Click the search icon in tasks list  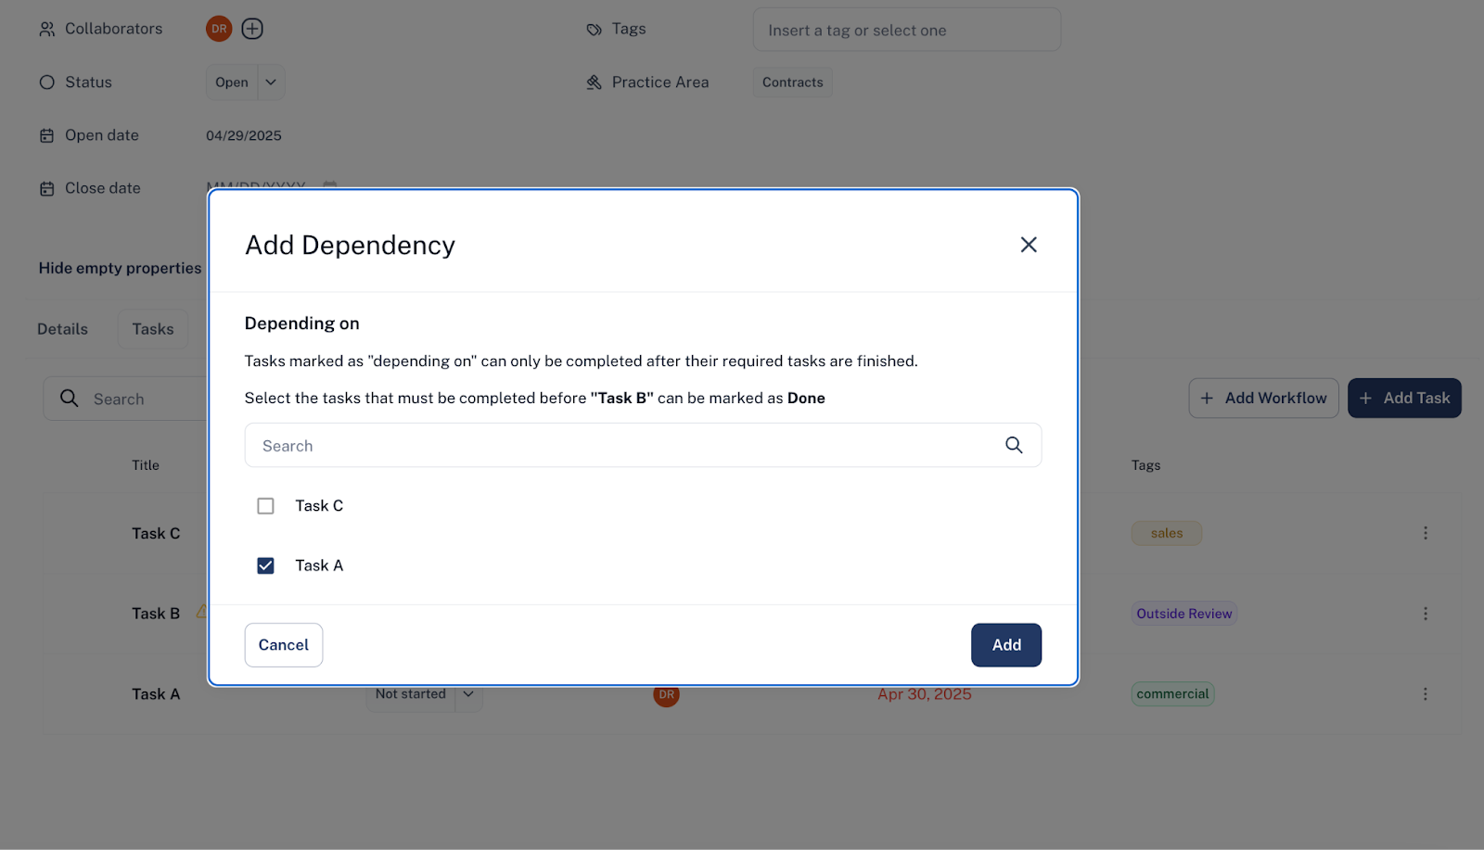70,399
